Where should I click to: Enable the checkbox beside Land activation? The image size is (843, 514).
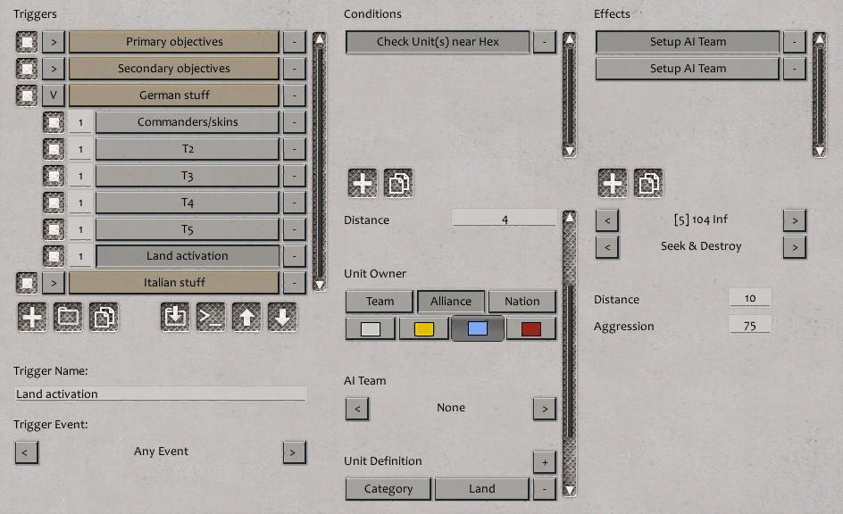[x=54, y=255]
